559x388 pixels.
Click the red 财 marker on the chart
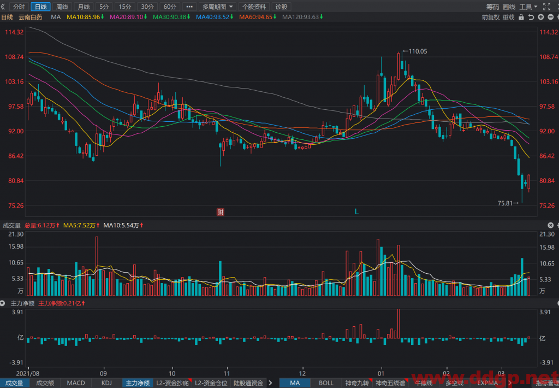coord(221,212)
